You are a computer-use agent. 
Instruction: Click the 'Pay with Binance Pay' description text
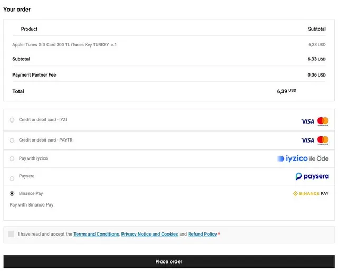(x=32, y=205)
